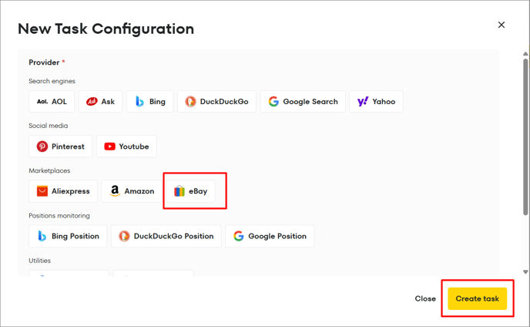530x327 pixels.
Task: Click the scrollbar down arrow
Action: pos(525,271)
